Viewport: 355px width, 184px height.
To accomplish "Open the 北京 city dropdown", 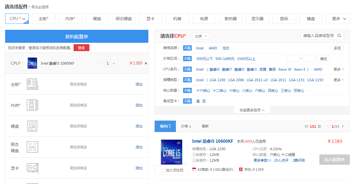I will point(201,36).
